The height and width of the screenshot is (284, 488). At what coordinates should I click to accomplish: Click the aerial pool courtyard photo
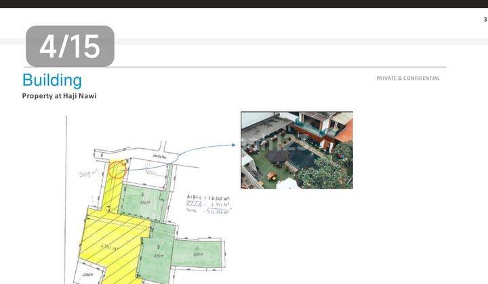tap(297, 150)
